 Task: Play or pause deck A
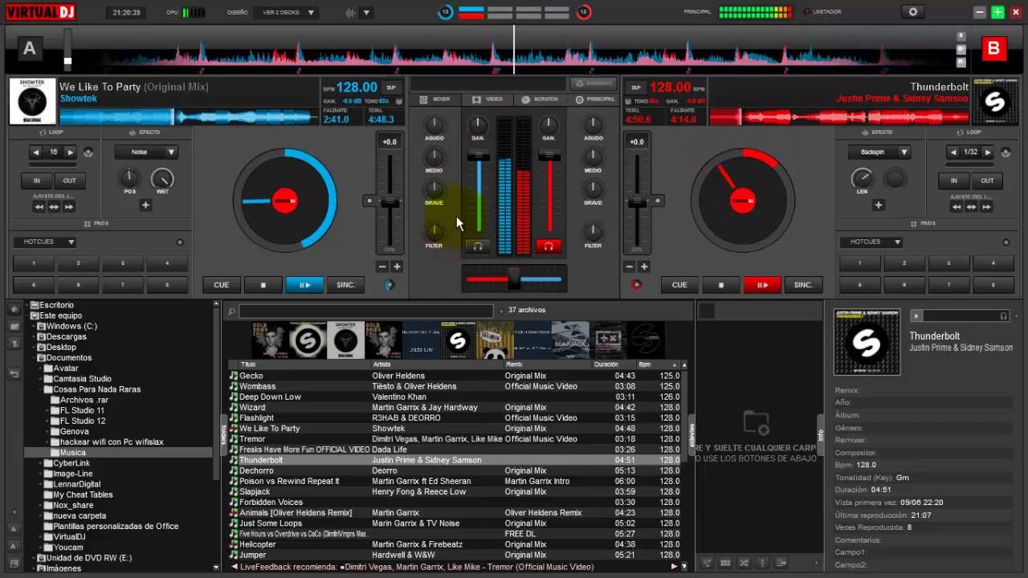(x=304, y=285)
